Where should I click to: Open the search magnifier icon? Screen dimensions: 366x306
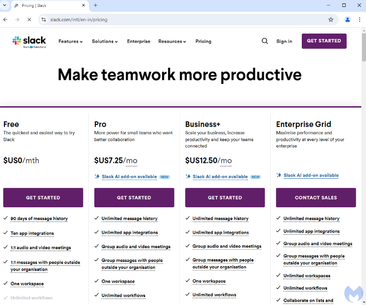tap(265, 41)
